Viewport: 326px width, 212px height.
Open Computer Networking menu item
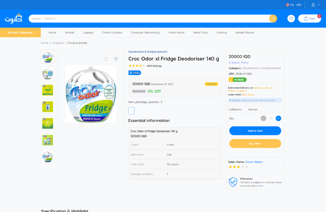click(x=145, y=32)
